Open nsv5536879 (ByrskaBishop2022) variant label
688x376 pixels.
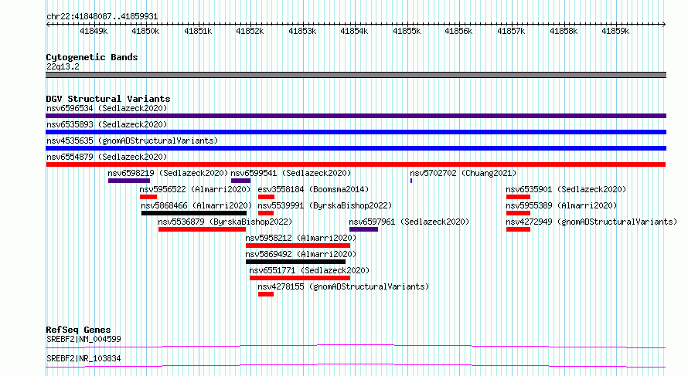(x=225, y=222)
